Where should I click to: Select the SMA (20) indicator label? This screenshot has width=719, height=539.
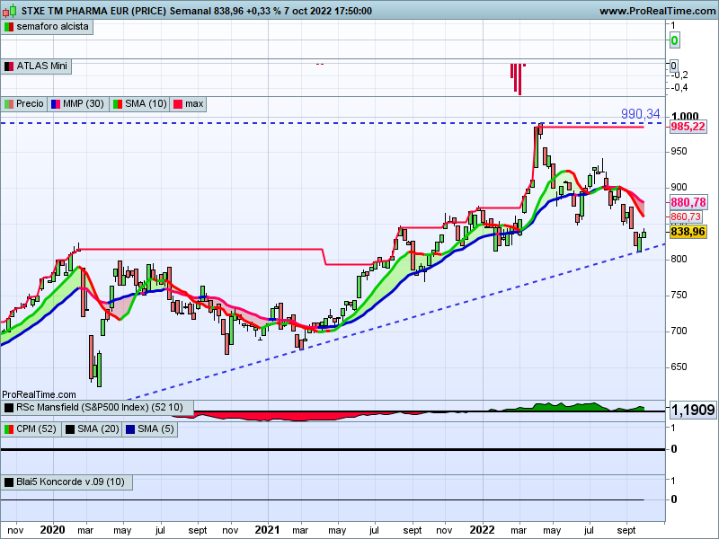point(98,429)
